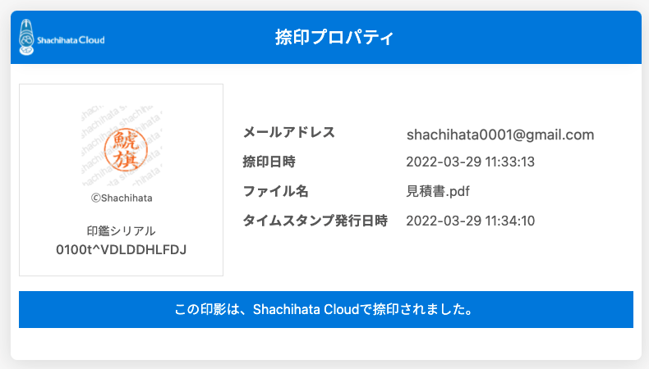Viewport: 649px width, 369px height.
Task: Select the email shachihata0001@gmail.com
Action: coord(500,134)
